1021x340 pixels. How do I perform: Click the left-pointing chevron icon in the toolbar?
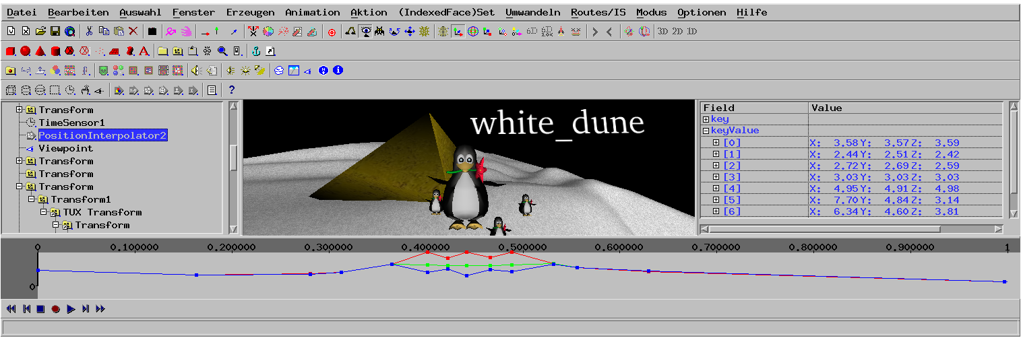[609, 32]
